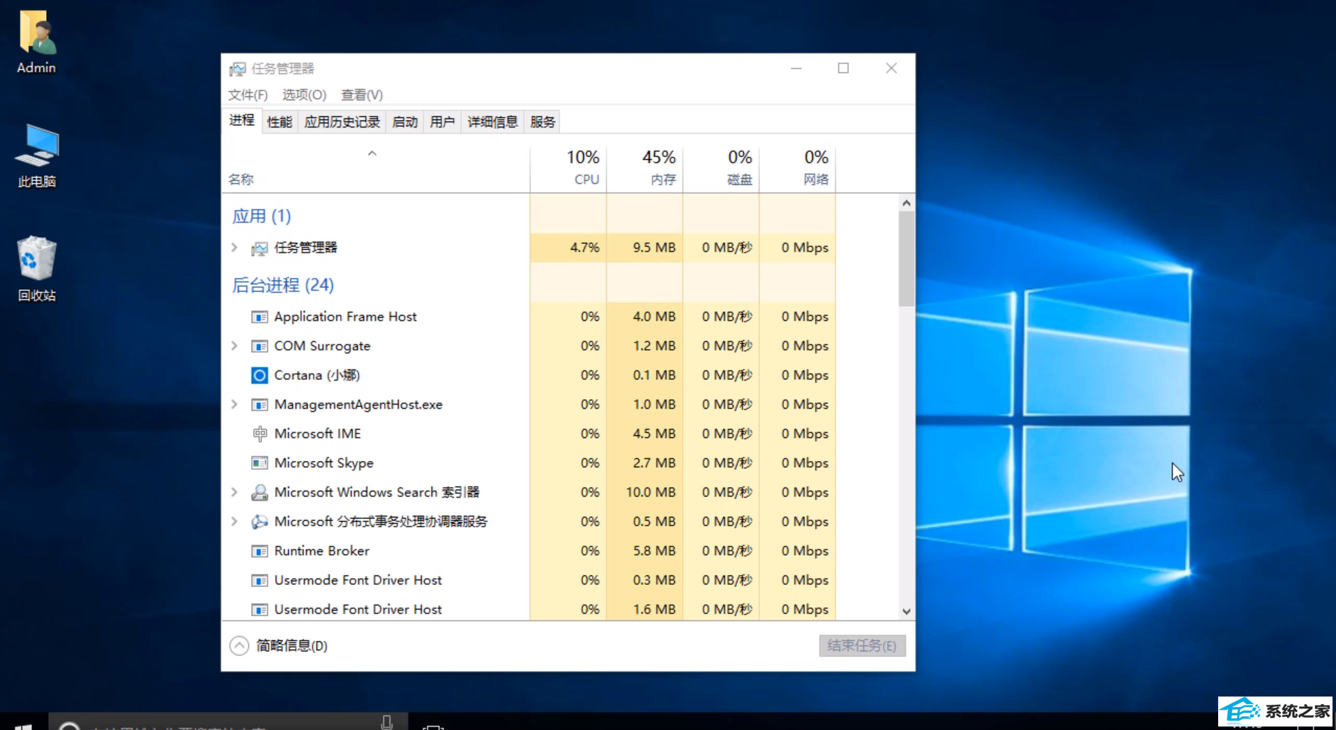Switch to the 服务 tab
Image resolution: width=1336 pixels, height=730 pixels.
542,122
